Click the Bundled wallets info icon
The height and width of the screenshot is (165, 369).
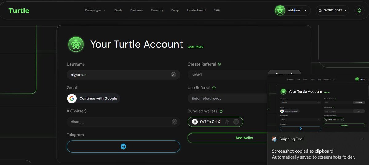[221, 111]
